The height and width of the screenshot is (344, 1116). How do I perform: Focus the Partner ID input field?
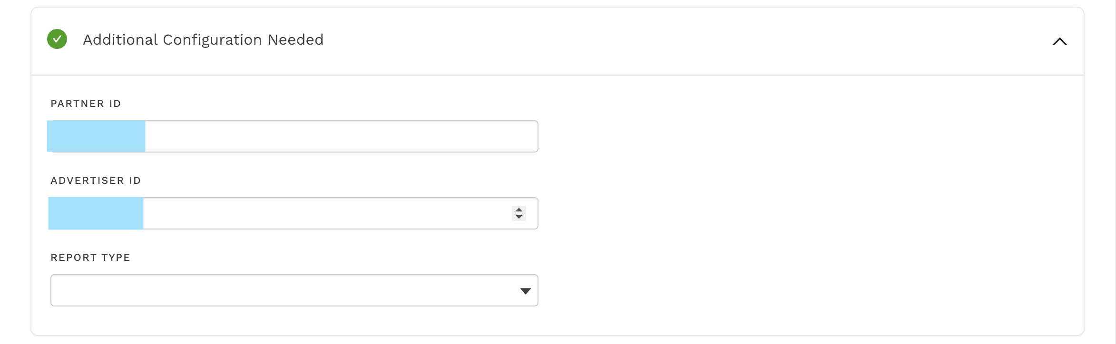333,136
